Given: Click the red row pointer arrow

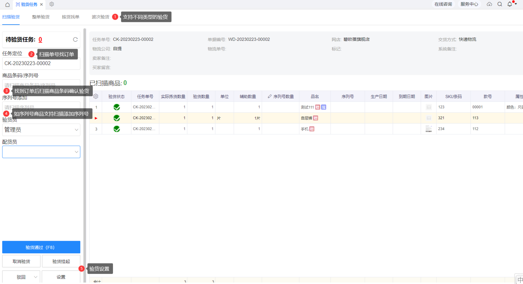Looking at the screenshot, I should (96, 118).
